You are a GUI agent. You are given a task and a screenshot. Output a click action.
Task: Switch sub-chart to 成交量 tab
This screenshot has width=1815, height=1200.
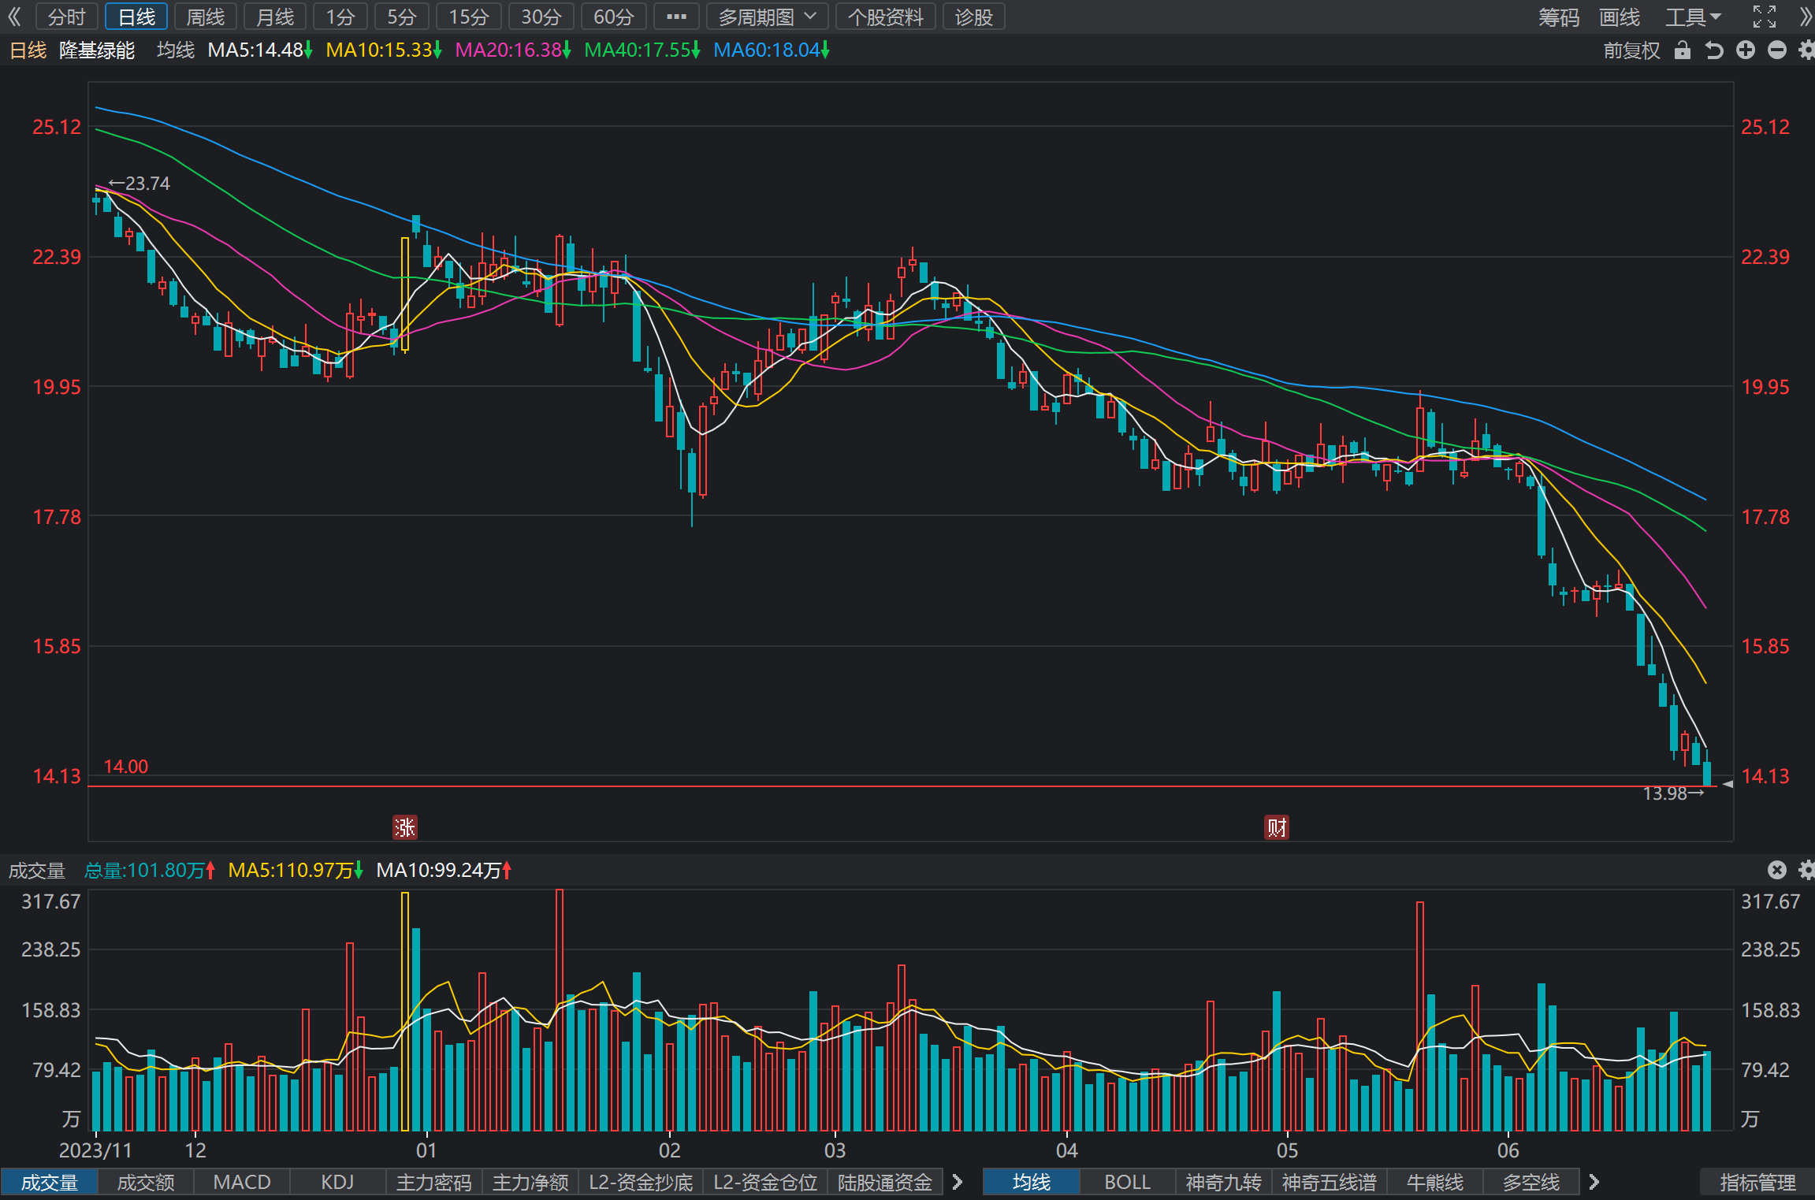click(x=49, y=1182)
